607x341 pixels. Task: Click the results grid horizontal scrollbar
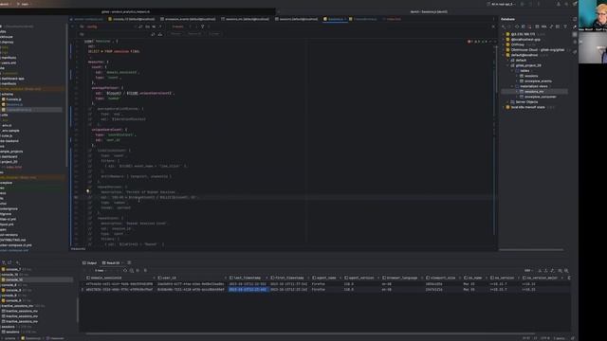coord(310,333)
